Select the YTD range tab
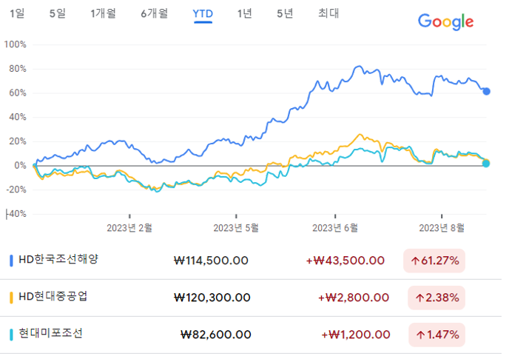509x362 pixels. [x=203, y=14]
